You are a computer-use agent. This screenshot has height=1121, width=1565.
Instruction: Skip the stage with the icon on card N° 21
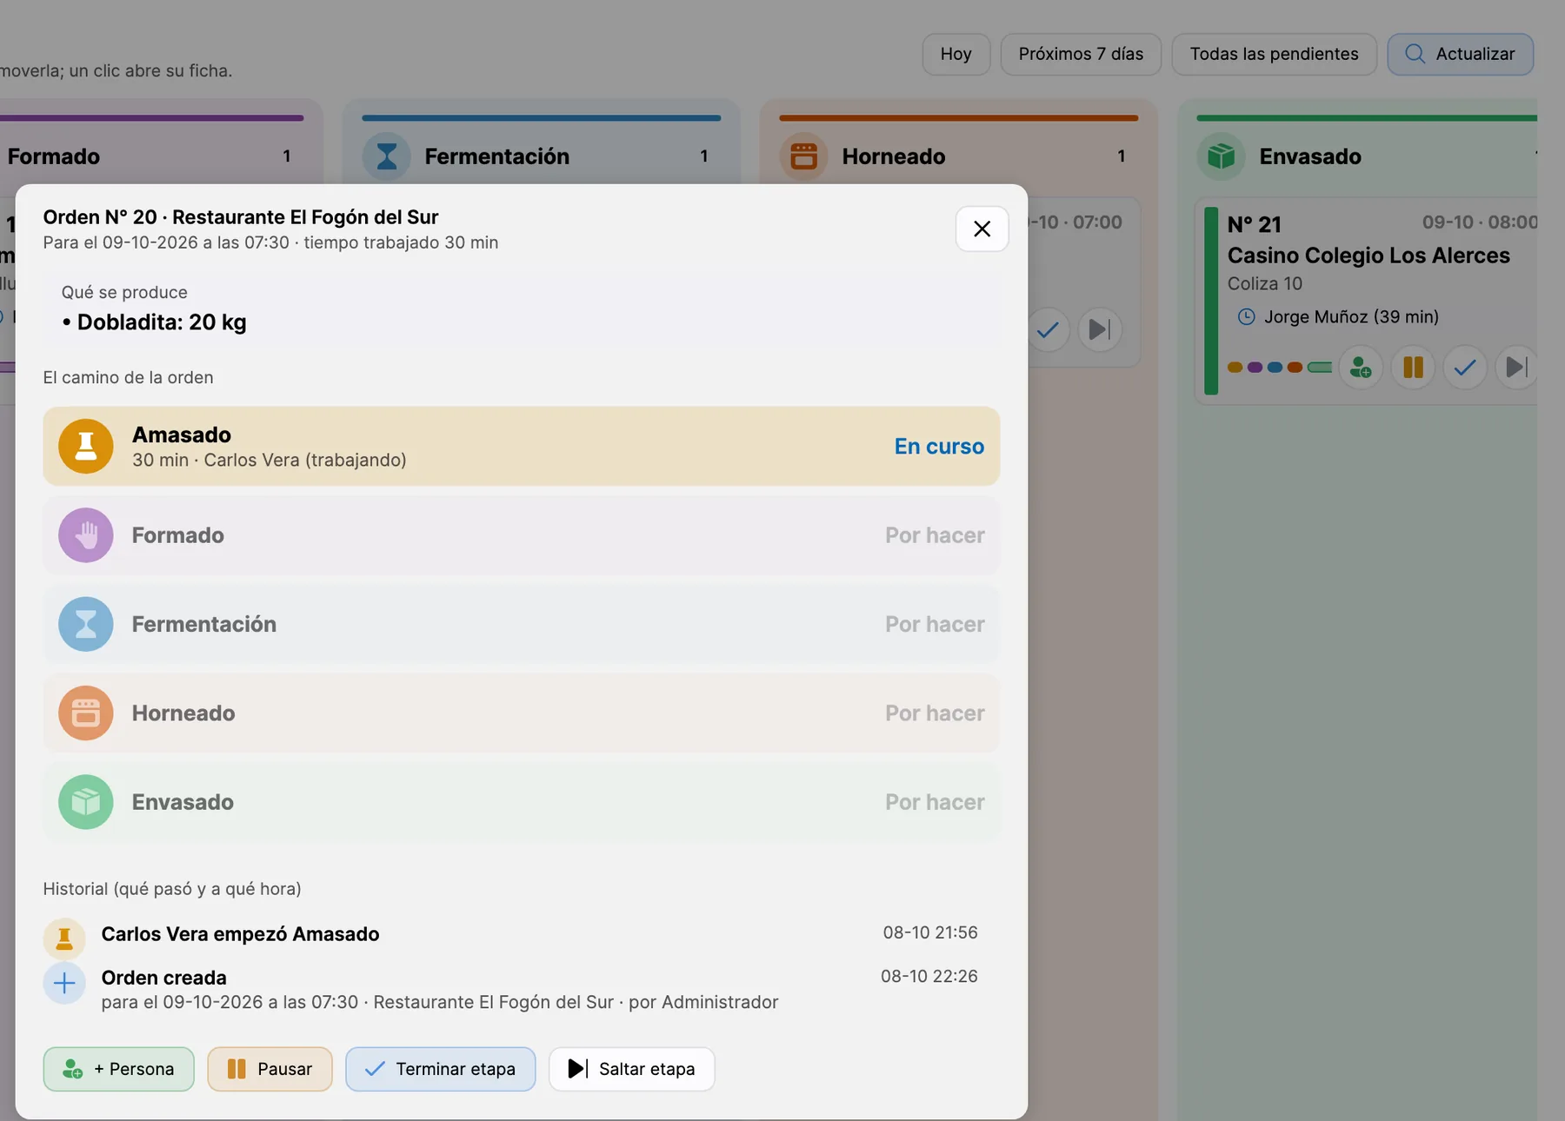(1516, 368)
